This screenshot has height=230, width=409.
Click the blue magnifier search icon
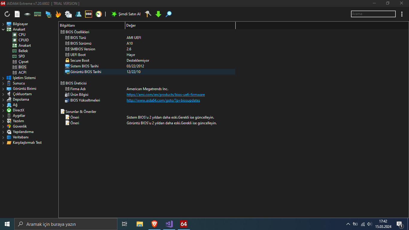[169, 14]
